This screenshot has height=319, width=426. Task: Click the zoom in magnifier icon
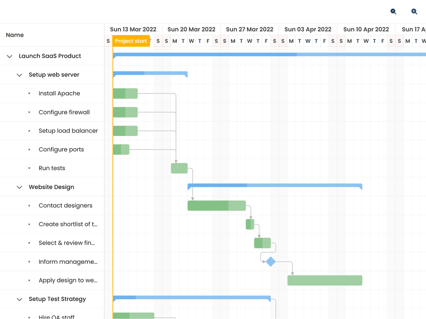(x=414, y=12)
